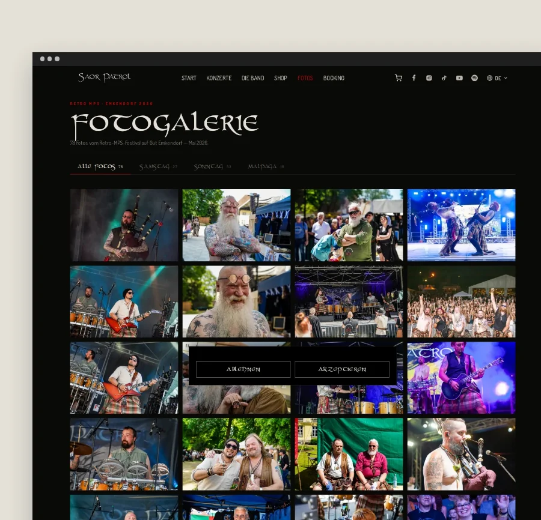The image size is (541, 520).
Task: Filter gallery by the Malpaga tab
Action: (x=266, y=167)
